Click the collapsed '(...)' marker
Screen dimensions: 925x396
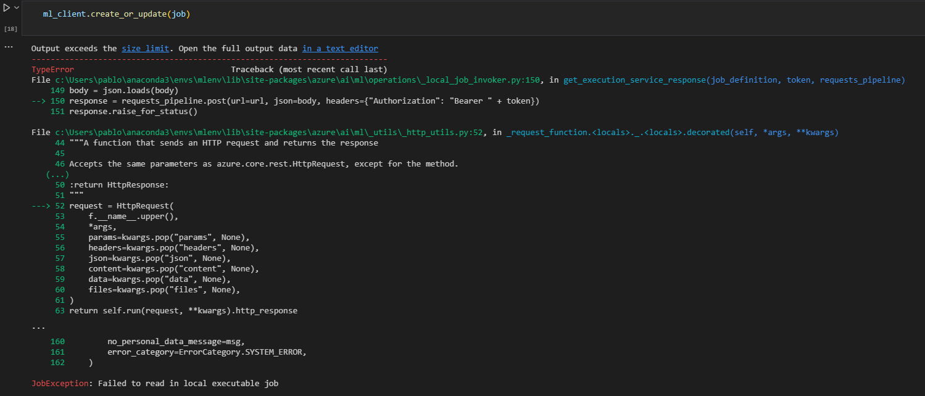pyautogui.click(x=57, y=175)
